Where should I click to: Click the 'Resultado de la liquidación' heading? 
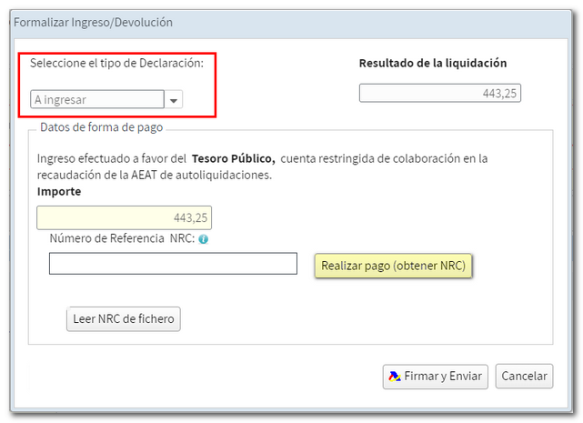pos(432,63)
